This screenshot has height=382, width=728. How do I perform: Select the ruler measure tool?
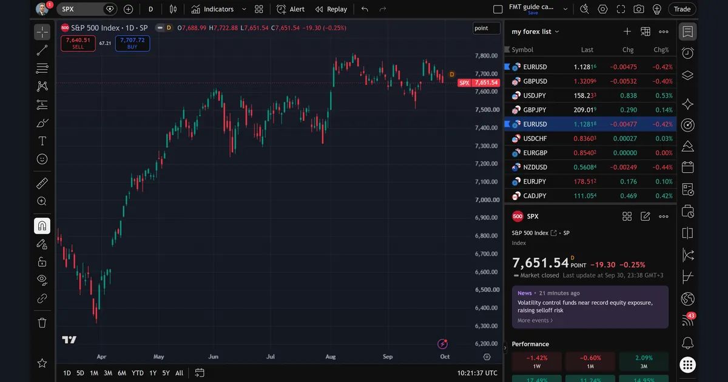tap(42, 183)
